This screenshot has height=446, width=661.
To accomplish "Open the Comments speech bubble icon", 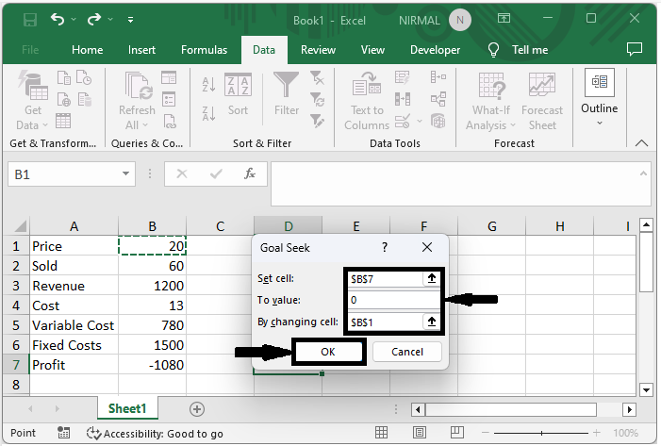I will click(x=635, y=49).
